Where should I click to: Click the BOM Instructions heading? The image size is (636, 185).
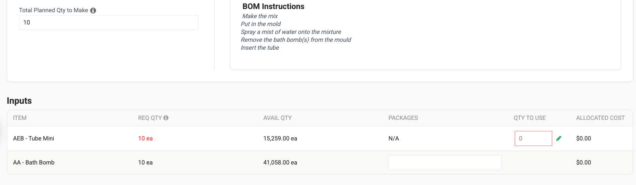(x=274, y=7)
